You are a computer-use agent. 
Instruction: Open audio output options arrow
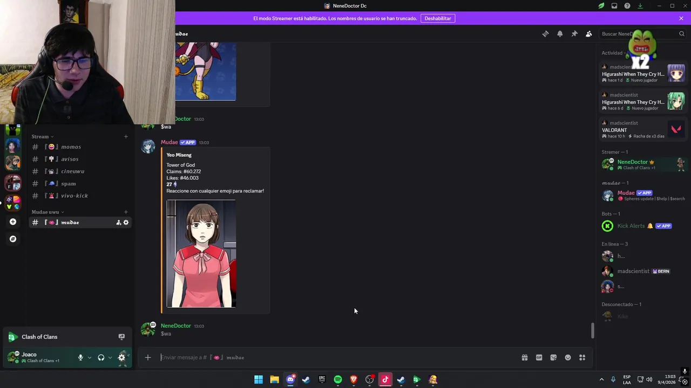[110, 357]
